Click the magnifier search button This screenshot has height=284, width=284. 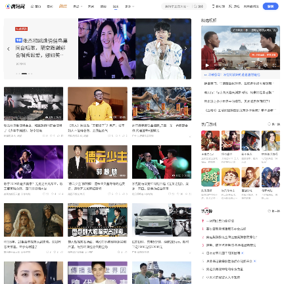[x=198, y=7]
